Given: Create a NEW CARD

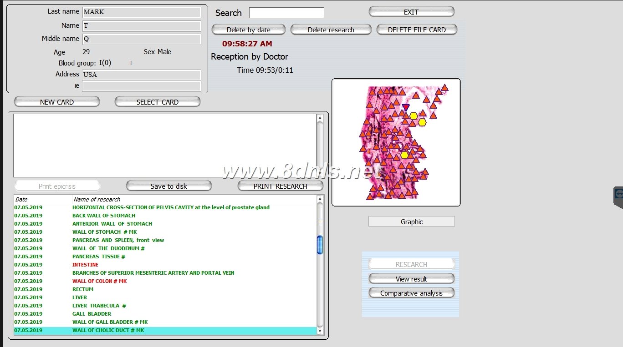Looking at the screenshot, I should (56, 101).
